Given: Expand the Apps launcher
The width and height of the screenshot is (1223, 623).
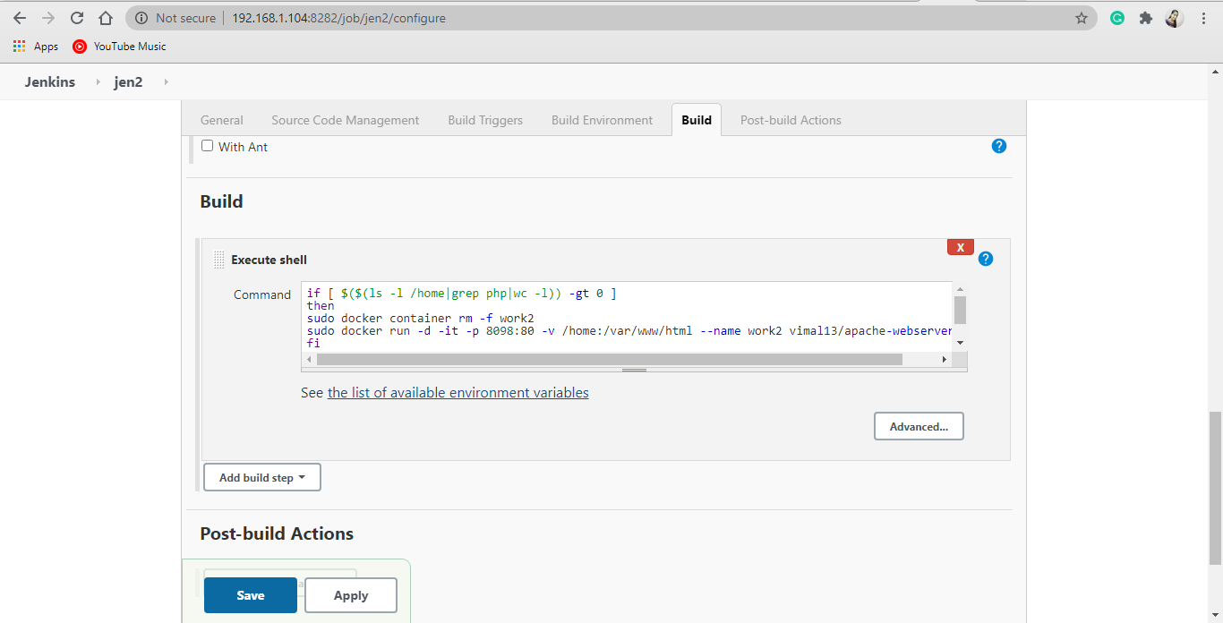Looking at the screenshot, I should click(19, 47).
